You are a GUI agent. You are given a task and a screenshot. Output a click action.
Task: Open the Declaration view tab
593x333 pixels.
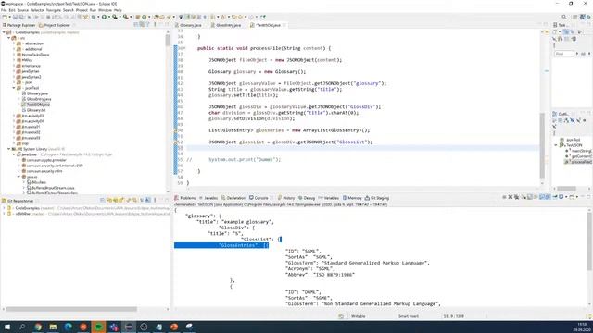233,198
